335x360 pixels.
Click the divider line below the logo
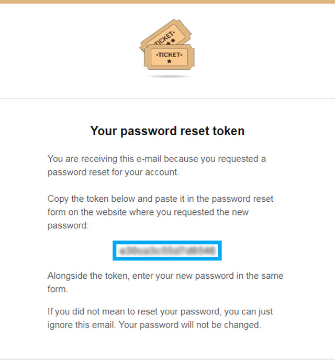[167, 99]
